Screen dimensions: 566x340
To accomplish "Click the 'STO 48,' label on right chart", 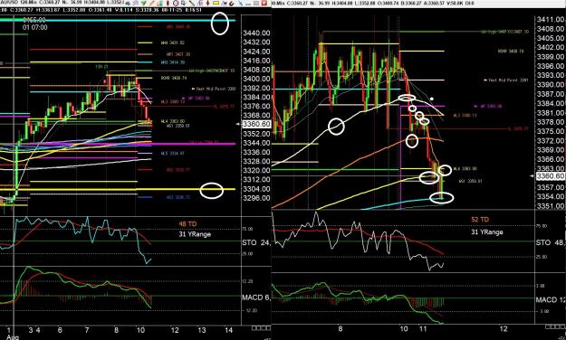I will coord(551,242).
